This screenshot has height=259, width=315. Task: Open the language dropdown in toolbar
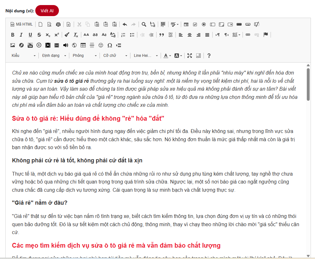tap(236, 35)
